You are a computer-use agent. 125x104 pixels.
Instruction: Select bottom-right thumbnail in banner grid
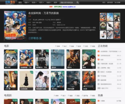tap(117, 35)
